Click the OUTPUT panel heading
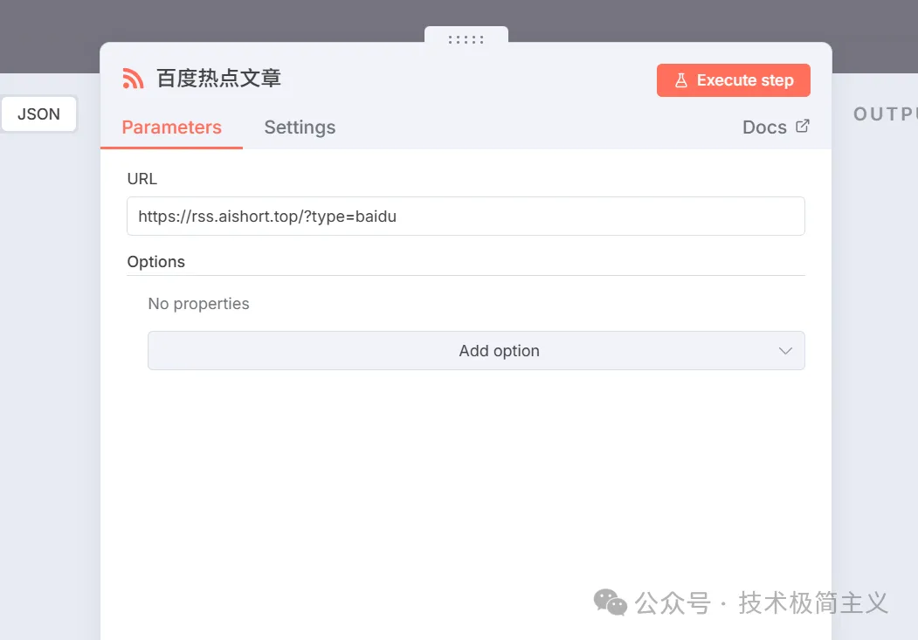This screenshot has width=918, height=640. pos(885,114)
